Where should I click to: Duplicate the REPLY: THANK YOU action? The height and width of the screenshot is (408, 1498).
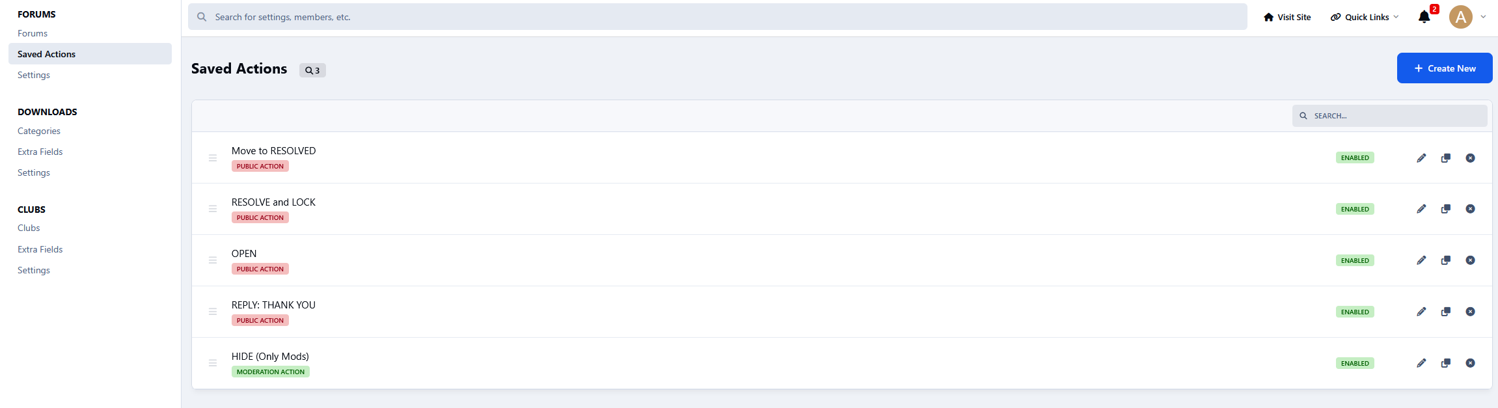(x=1445, y=312)
